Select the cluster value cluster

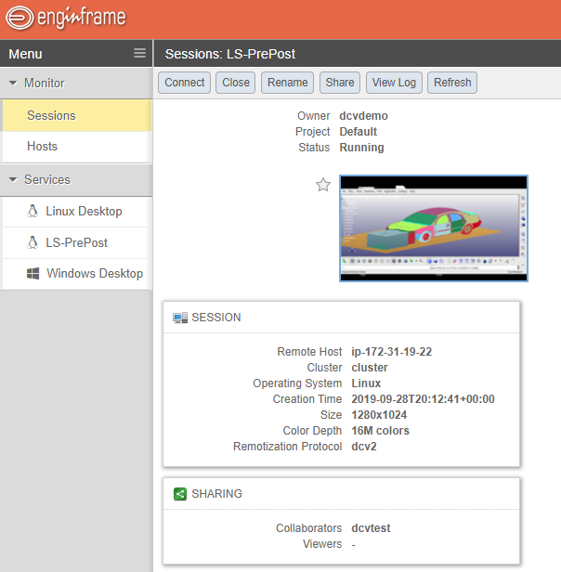(370, 368)
